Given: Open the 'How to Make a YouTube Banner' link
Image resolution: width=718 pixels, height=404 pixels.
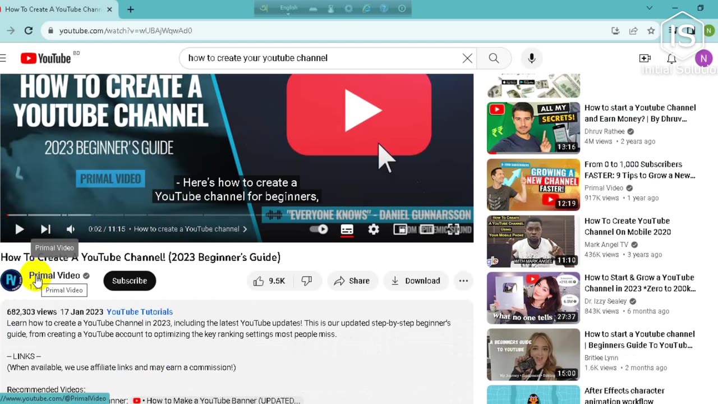Looking at the screenshot, I should [x=217, y=400].
